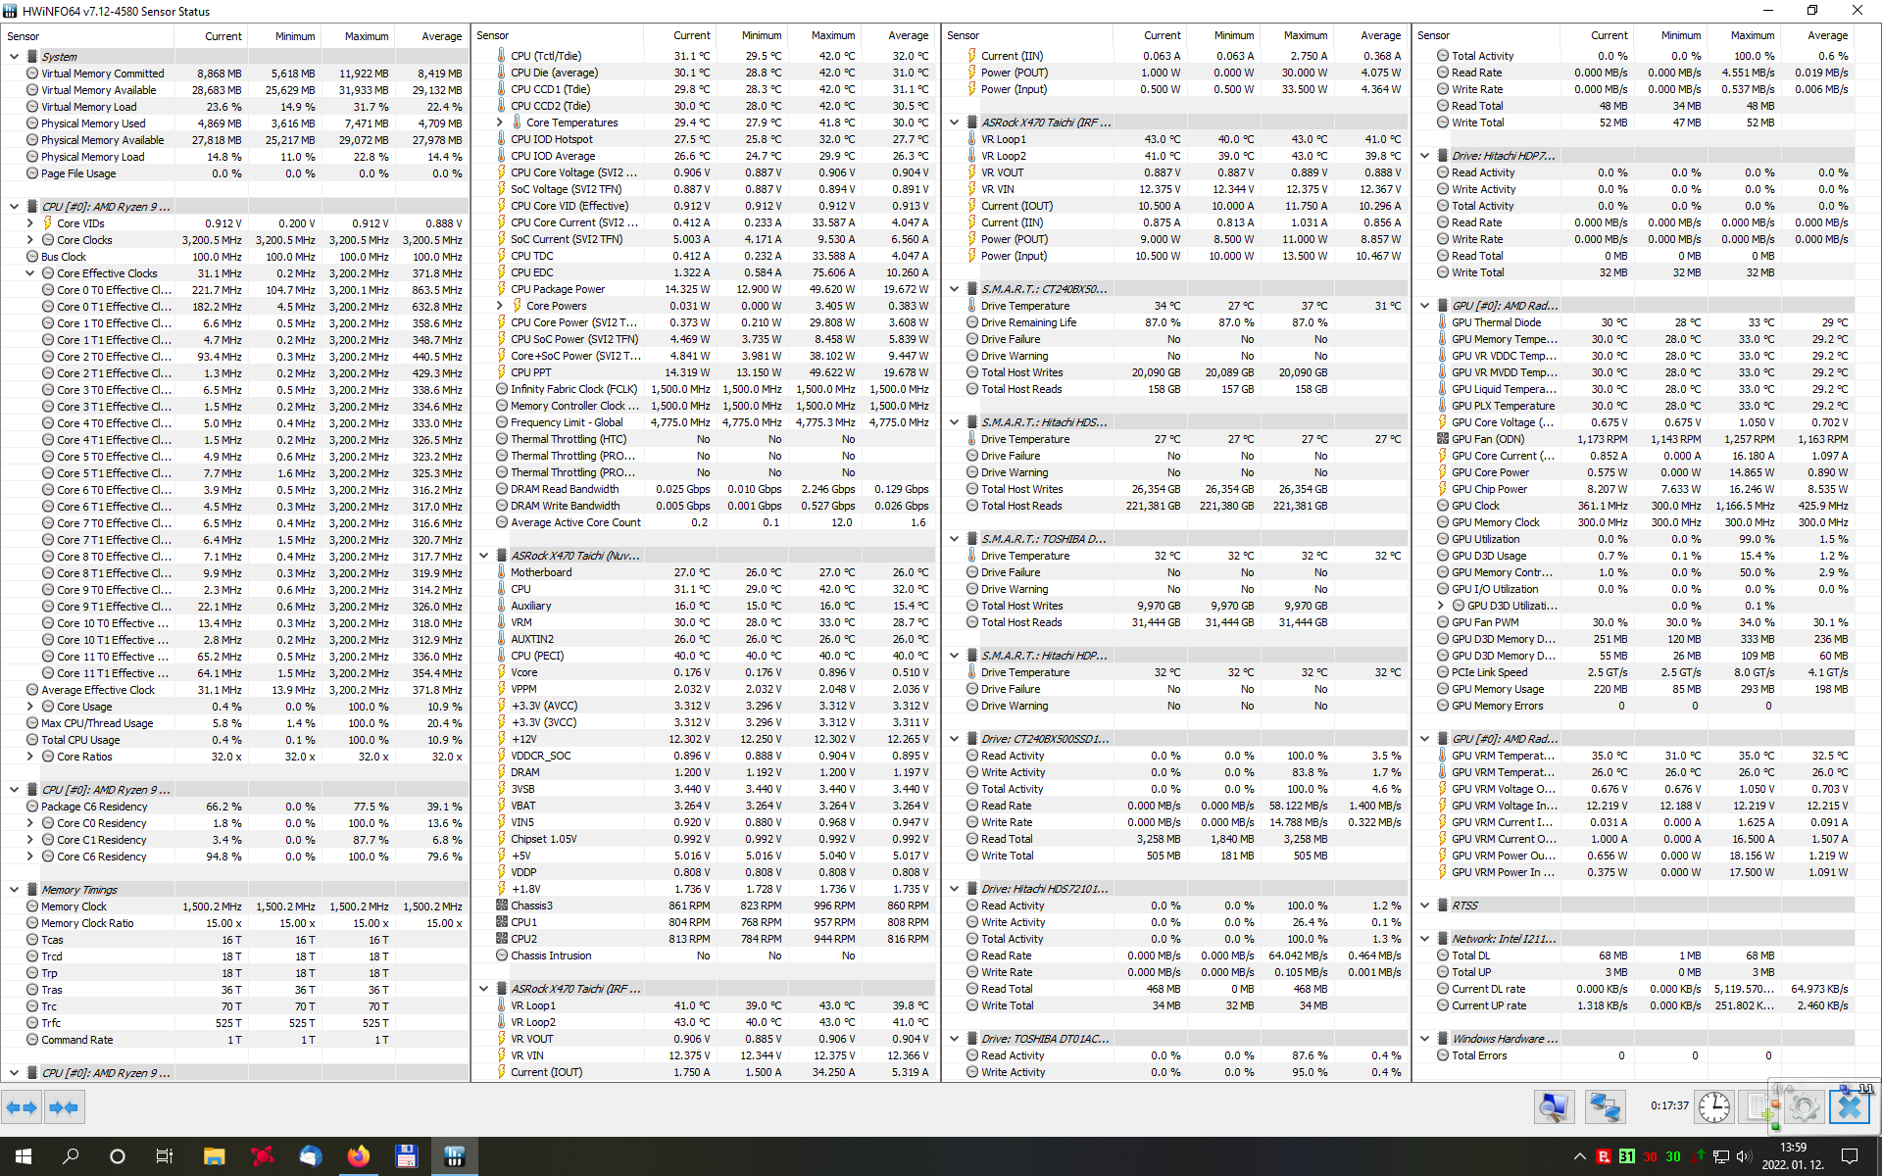Open File Explorer from taskbar
Viewport: 1882px width, 1176px height.
pyautogui.click(x=214, y=1156)
